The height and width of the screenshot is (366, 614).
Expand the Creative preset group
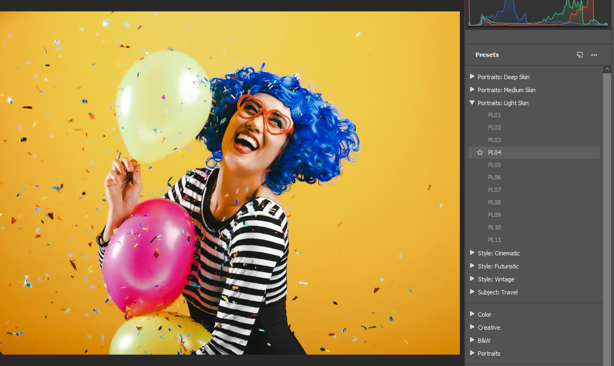(x=472, y=327)
